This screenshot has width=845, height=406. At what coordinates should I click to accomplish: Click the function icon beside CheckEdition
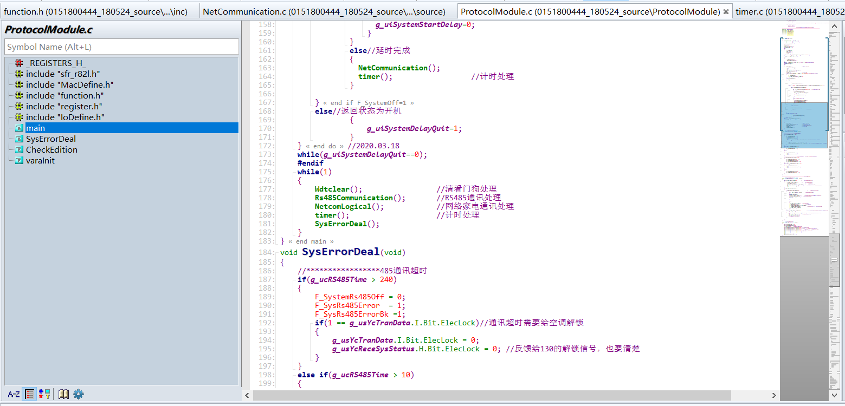(x=19, y=149)
